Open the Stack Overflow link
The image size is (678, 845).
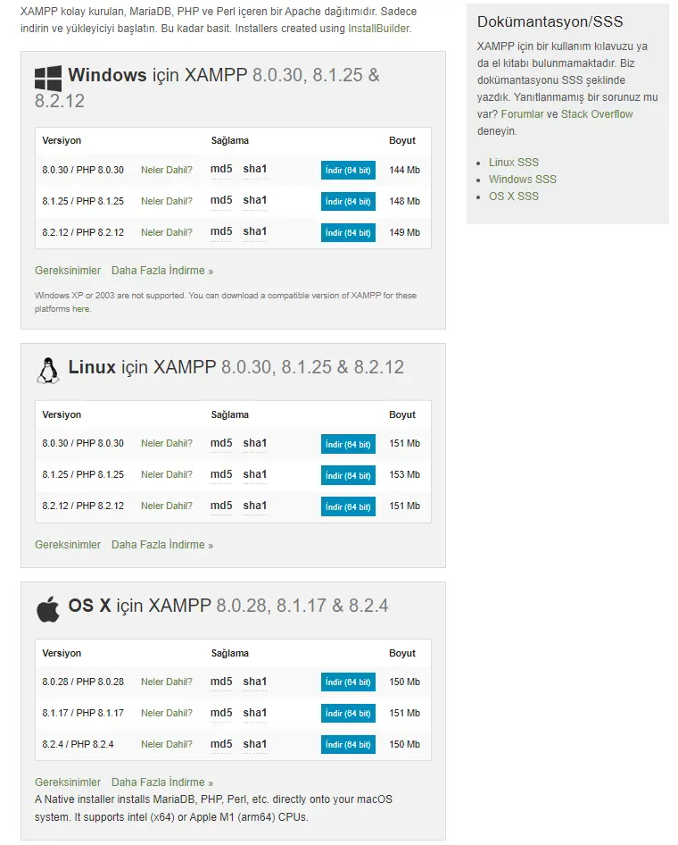pos(597,114)
